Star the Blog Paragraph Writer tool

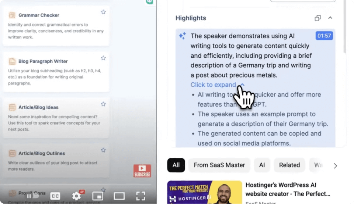pos(103,58)
